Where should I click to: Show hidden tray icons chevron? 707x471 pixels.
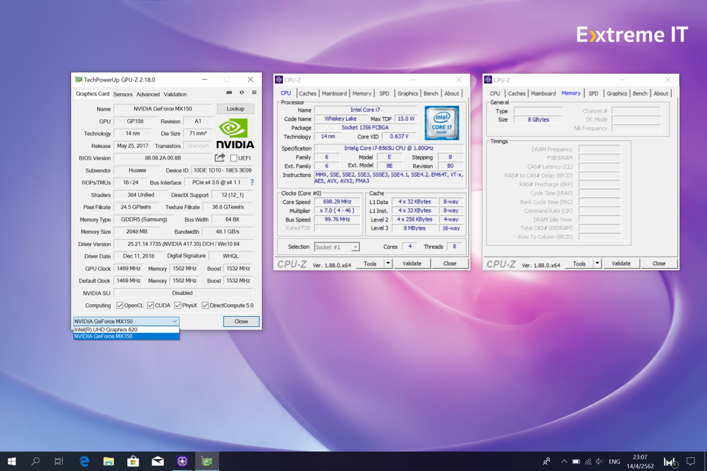pyautogui.click(x=564, y=462)
